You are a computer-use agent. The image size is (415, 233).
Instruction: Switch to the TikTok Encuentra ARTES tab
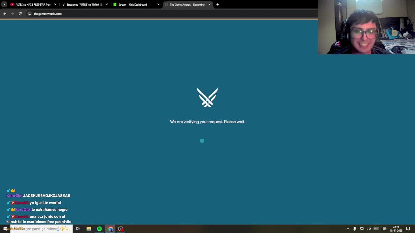(84, 5)
